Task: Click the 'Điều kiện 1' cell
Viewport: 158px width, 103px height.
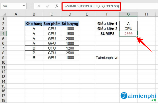Action: tap(107, 24)
